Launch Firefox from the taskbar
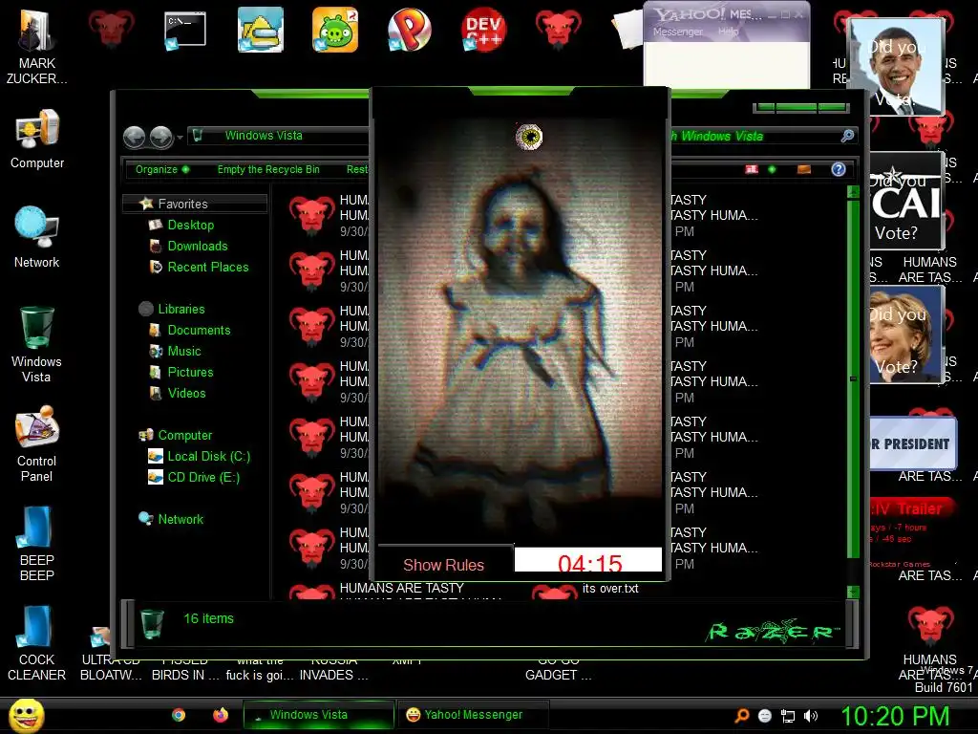 tap(221, 715)
